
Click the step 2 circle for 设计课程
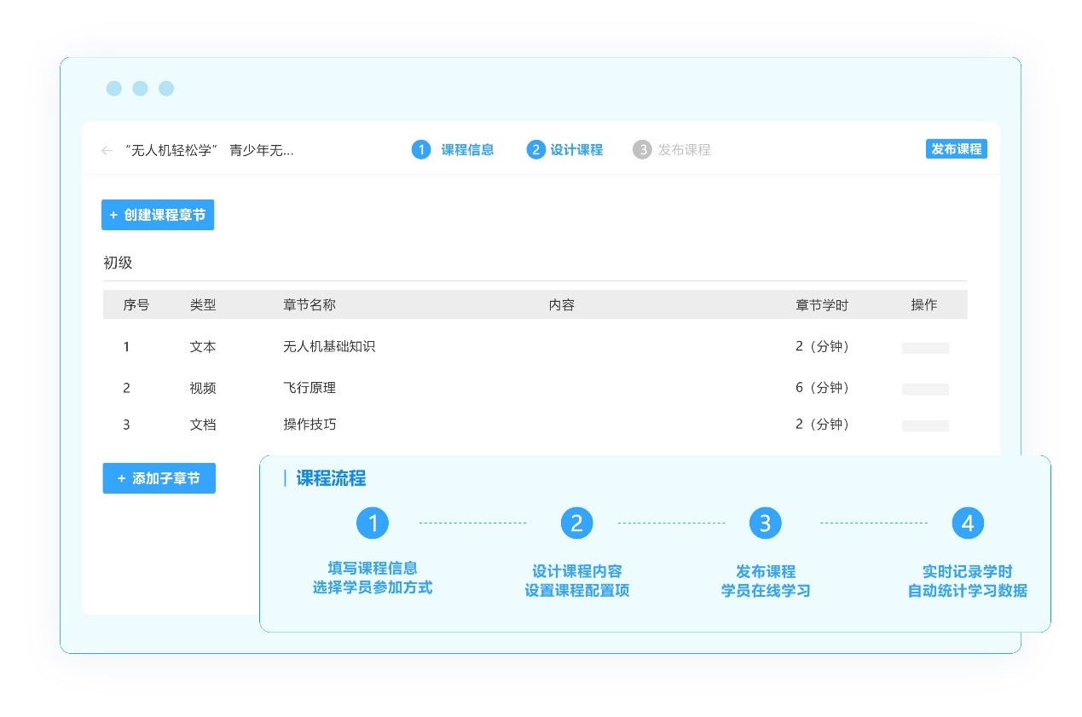coord(535,150)
